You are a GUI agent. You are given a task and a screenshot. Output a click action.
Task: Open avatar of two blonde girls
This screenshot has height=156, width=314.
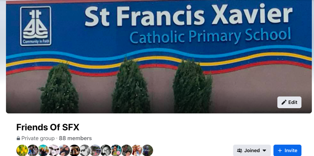[137, 150]
